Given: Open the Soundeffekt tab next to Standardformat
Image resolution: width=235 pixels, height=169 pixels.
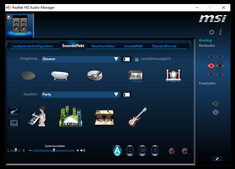Looking at the screenshot, I should (x=133, y=46).
